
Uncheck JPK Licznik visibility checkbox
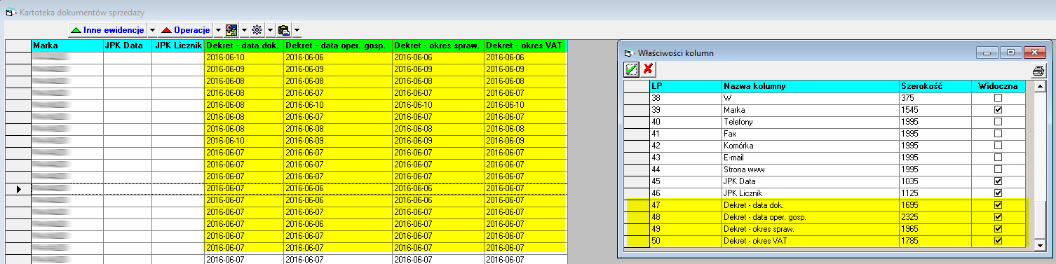pyautogui.click(x=998, y=193)
